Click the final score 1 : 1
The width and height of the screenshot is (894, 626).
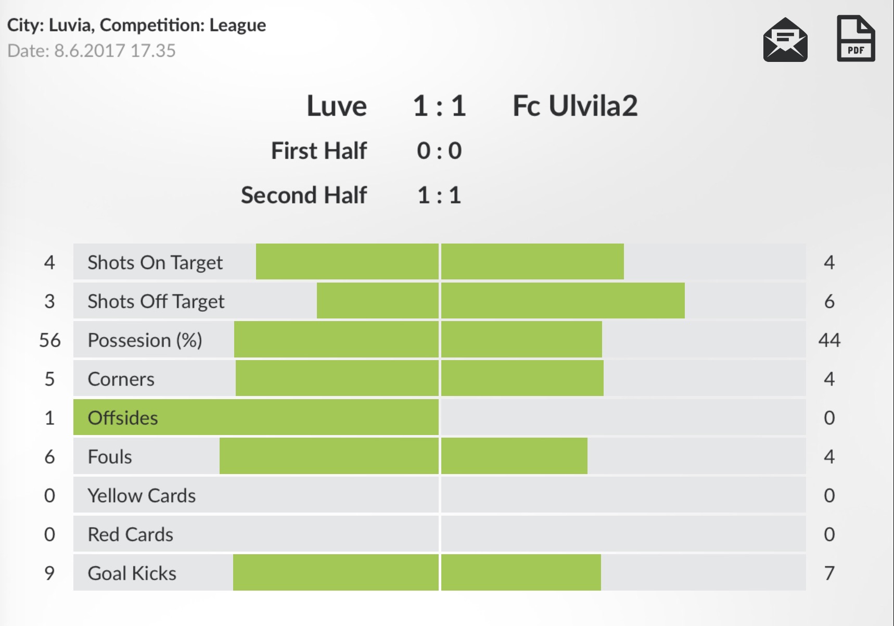click(439, 106)
